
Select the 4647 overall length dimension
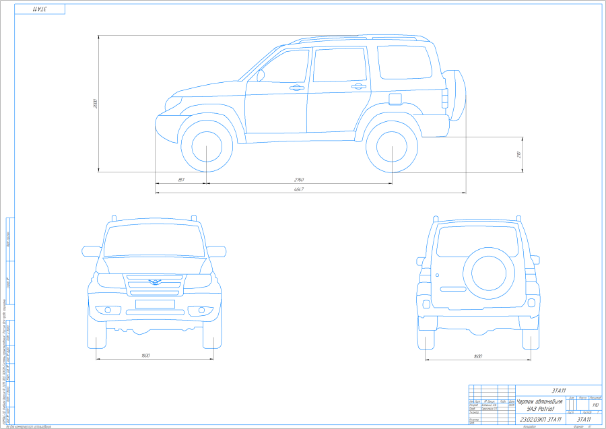299,189
